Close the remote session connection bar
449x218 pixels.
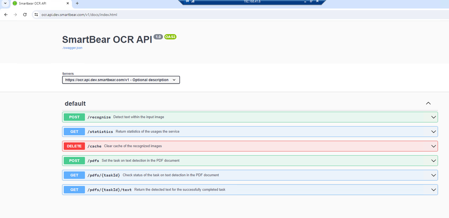click(x=317, y=1)
